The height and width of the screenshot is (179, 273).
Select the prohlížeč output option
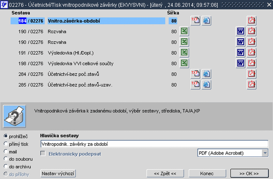pyautogui.click(x=6, y=136)
